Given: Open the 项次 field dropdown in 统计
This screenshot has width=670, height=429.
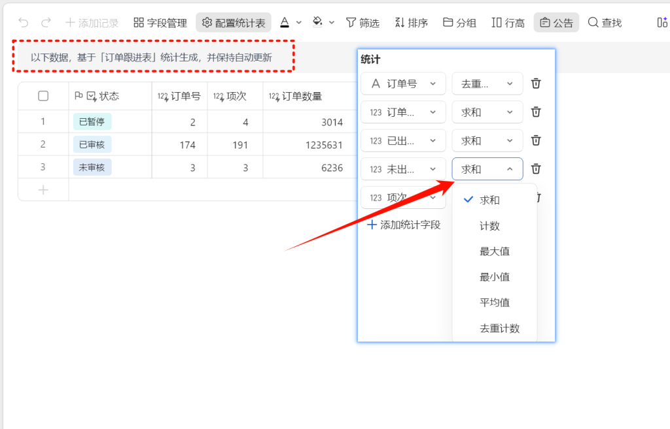Looking at the screenshot, I should point(403,198).
